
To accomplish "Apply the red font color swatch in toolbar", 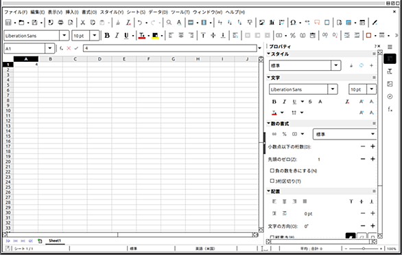I will point(142,36).
